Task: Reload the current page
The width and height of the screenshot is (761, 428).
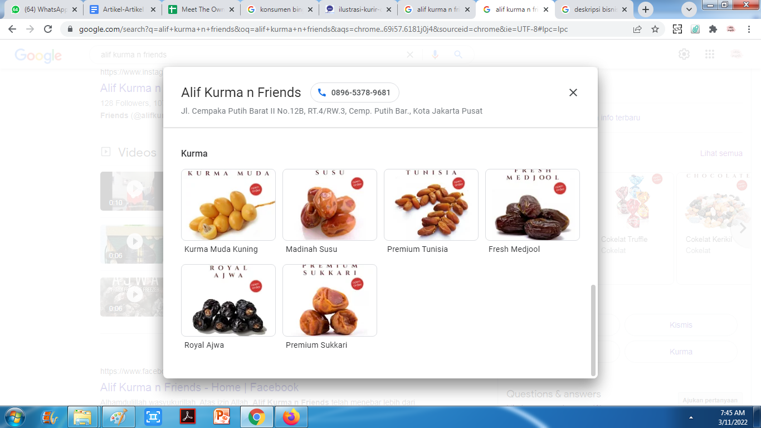Action: 48,29
